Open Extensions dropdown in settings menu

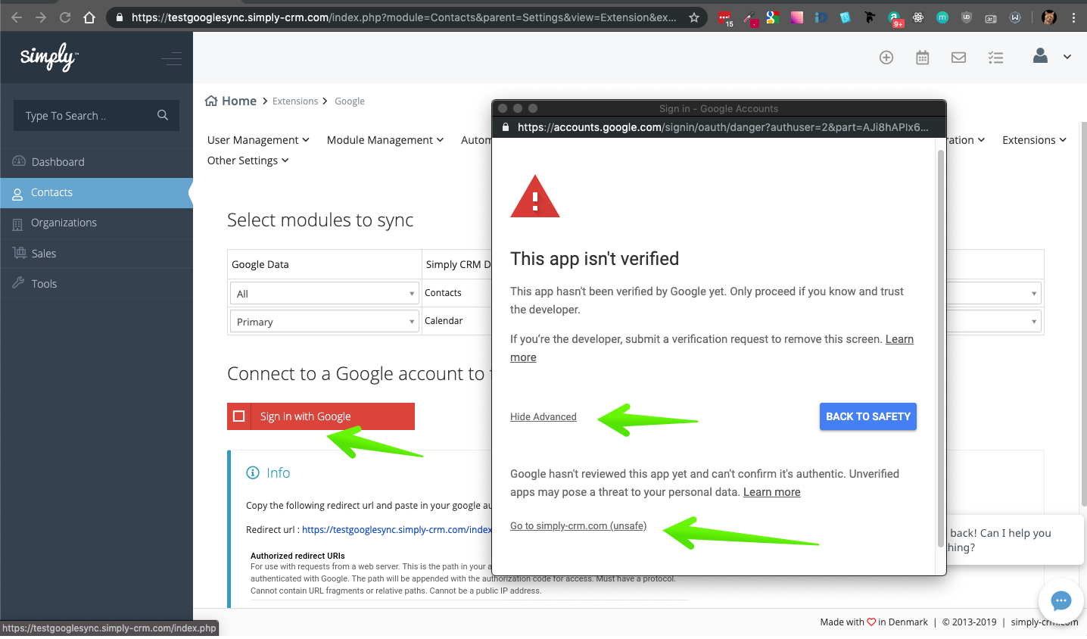1034,140
